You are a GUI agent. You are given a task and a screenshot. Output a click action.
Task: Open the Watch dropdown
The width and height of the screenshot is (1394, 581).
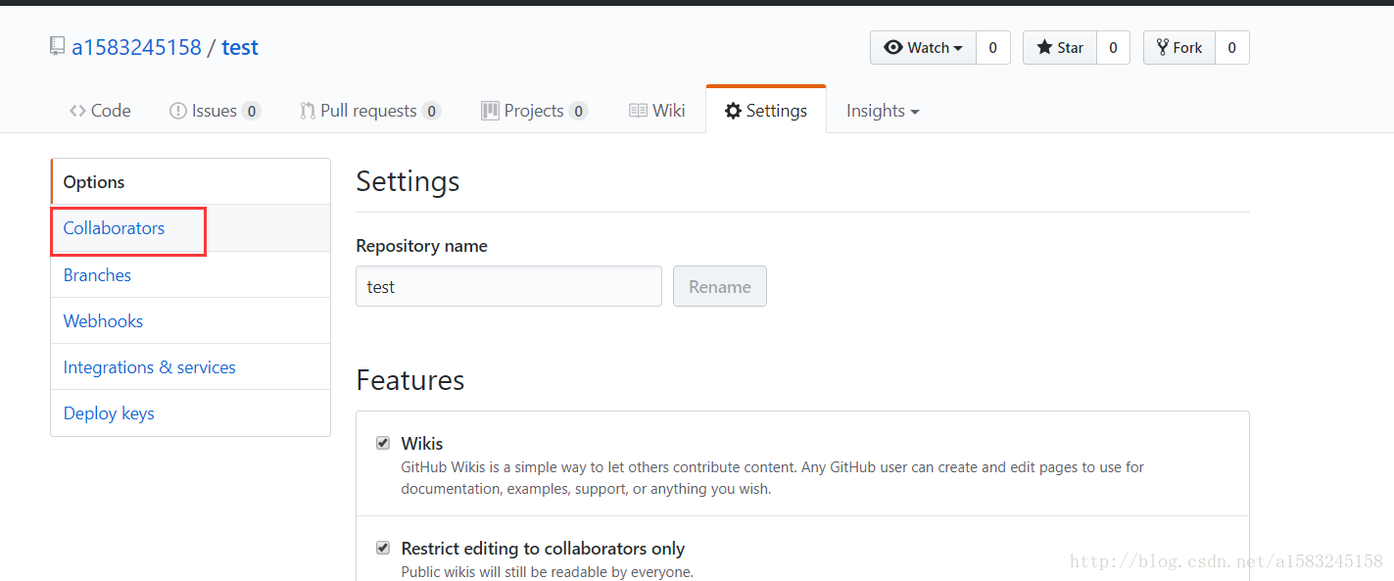pyautogui.click(x=923, y=47)
